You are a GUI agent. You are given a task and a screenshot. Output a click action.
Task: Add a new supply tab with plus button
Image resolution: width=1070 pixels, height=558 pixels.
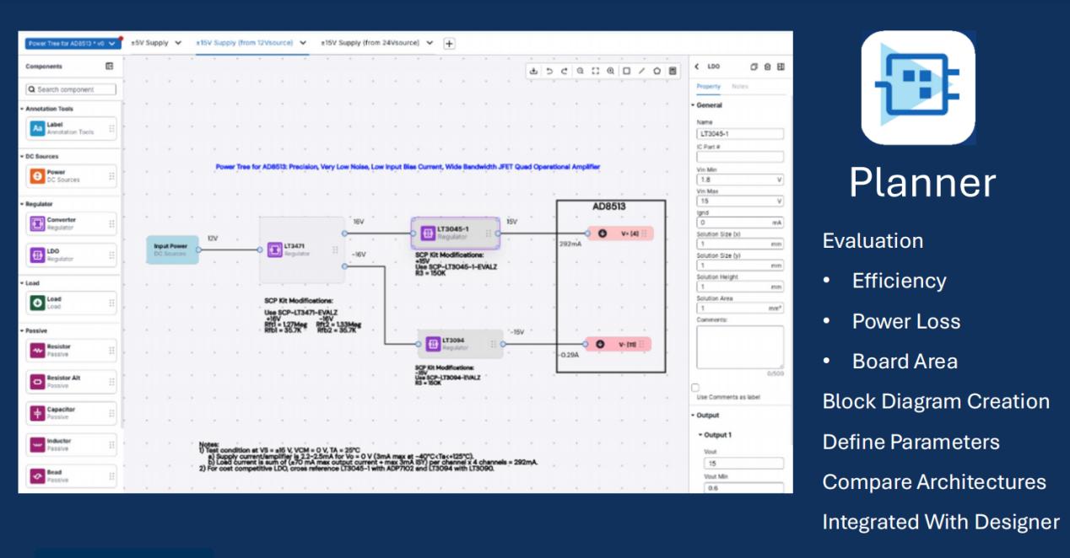(449, 44)
